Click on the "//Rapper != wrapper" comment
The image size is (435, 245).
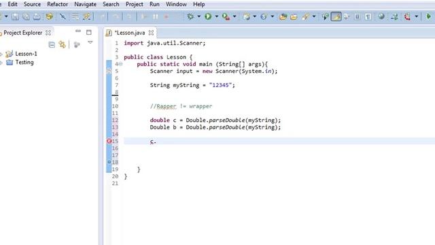pyautogui.click(x=181, y=106)
